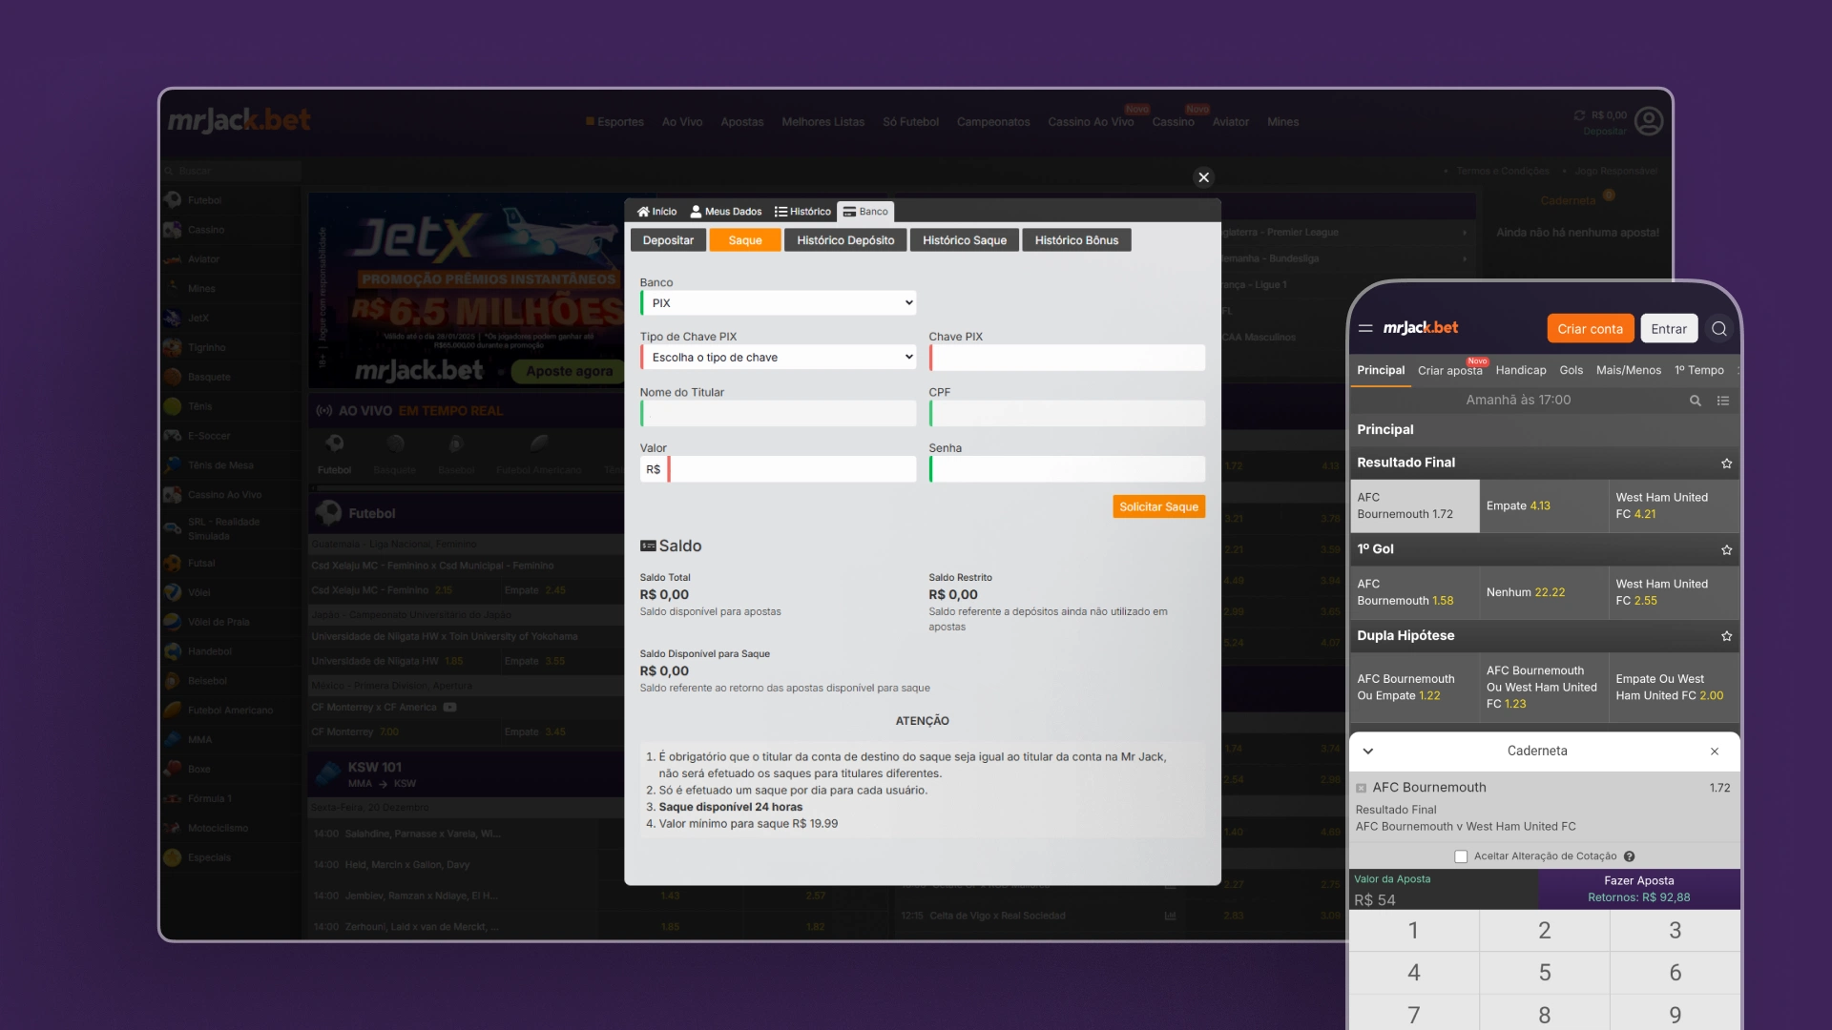Viewport: 1832px width, 1030px height.
Task: Click Entrar on mobile view
Action: pyautogui.click(x=1669, y=328)
